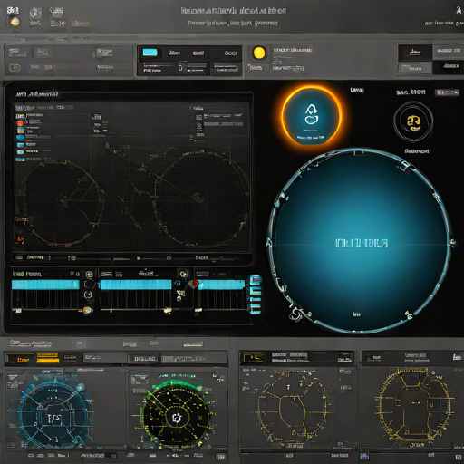Image resolution: width=464 pixels, height=464 pixels.
Task: Select the blue oval icon in left list
Action: 20,137
